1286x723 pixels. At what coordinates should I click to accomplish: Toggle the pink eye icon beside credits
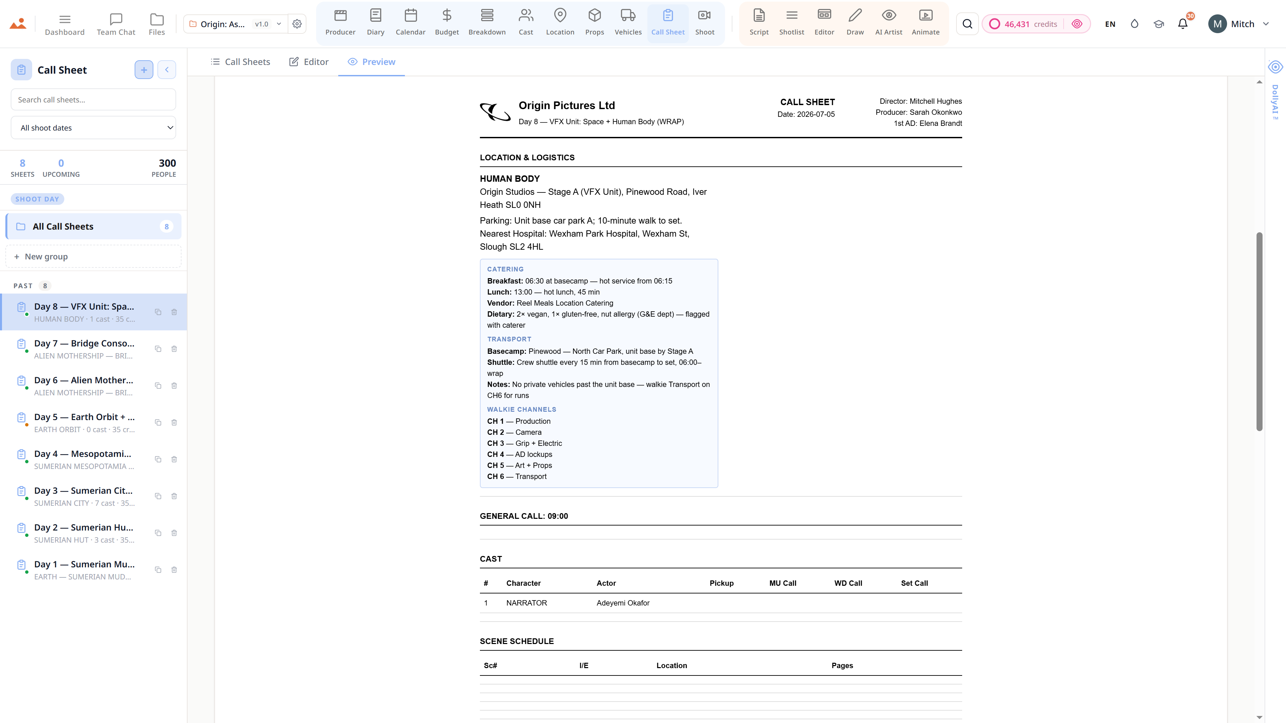pos(1077,24)
